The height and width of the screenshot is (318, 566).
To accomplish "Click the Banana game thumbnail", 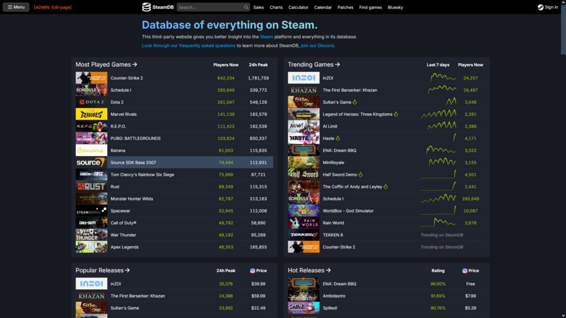I will [91, 150].
